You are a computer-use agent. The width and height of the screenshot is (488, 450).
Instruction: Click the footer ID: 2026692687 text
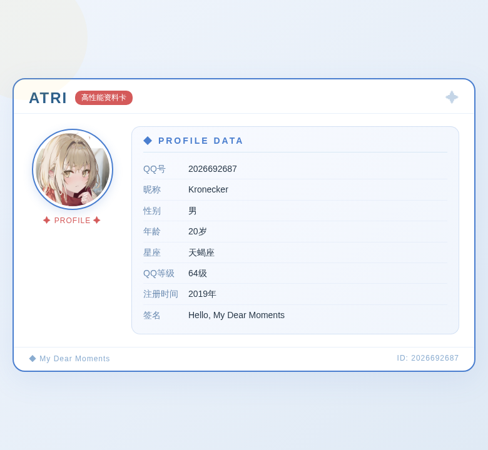[x=427, y=358]
